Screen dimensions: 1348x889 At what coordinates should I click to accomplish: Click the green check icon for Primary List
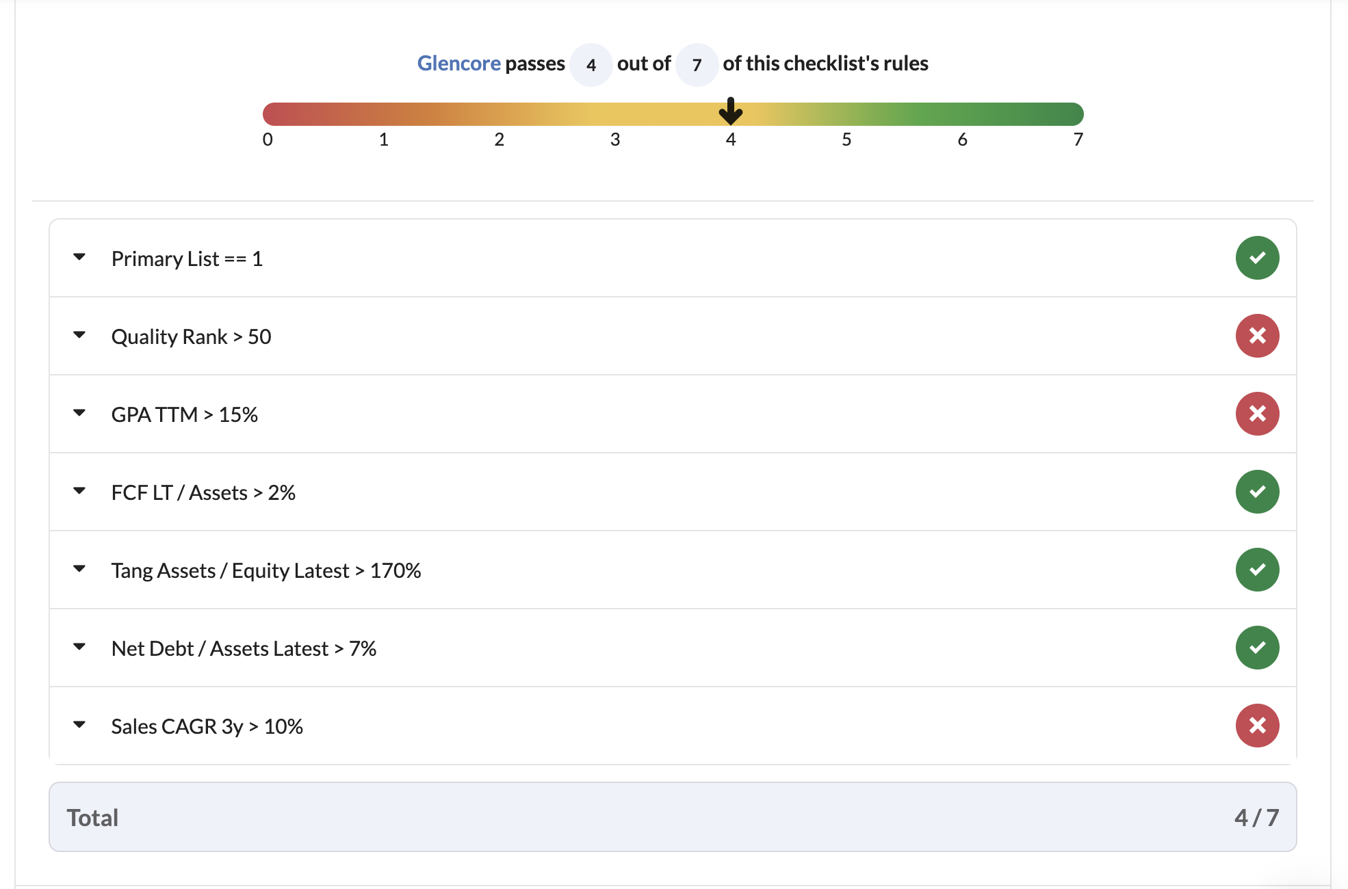point(1257,258)
